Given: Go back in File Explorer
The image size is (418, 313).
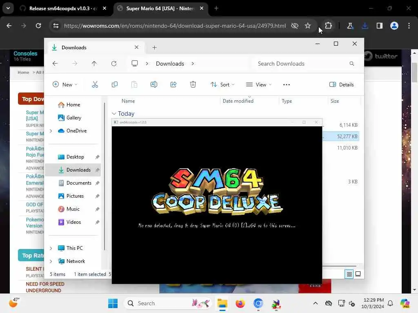Looking at the screenshot, I should 55,64.
